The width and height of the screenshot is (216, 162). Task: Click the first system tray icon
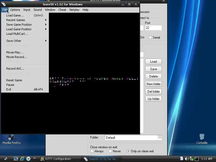182,159
